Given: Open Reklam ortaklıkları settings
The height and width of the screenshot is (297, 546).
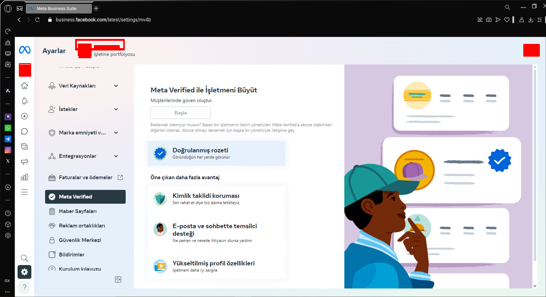Looking at the screenshot, I should point(85,226).
